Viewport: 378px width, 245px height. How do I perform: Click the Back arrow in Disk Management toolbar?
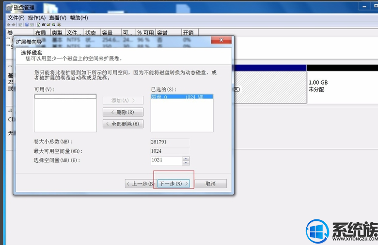point(8,25)
